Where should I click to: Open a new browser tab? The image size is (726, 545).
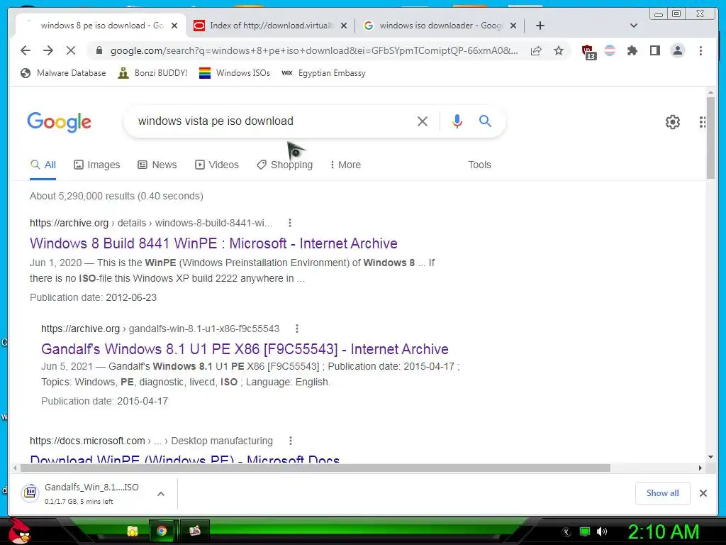click(x=540, y=26)
